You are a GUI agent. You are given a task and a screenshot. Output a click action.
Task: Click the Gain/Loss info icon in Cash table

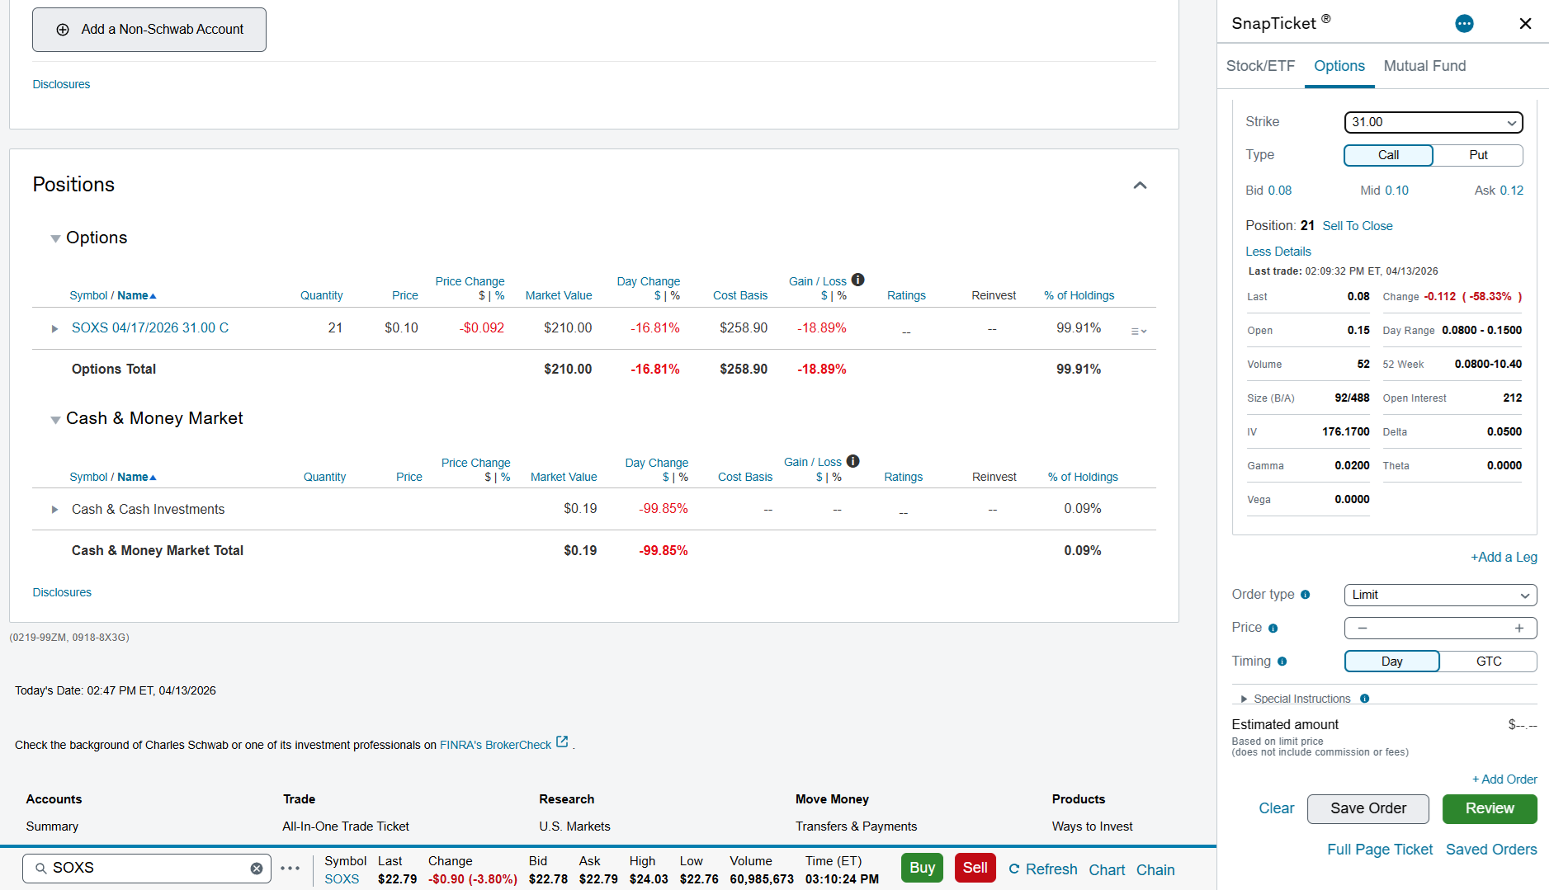pos(853,461)
